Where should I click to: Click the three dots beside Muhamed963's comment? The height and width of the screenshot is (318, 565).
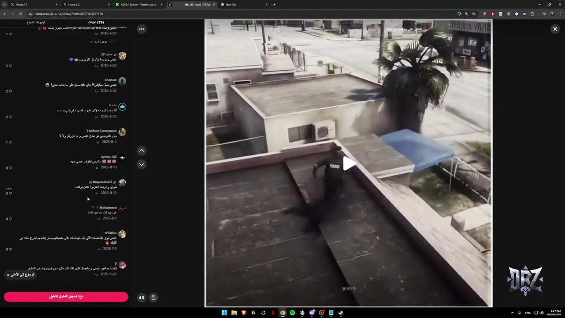click(x=9, y=189)
